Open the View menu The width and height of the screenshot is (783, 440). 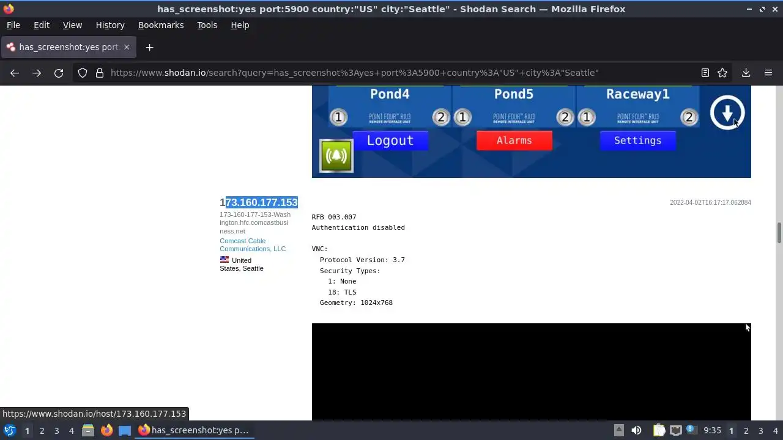pos(72,25)
